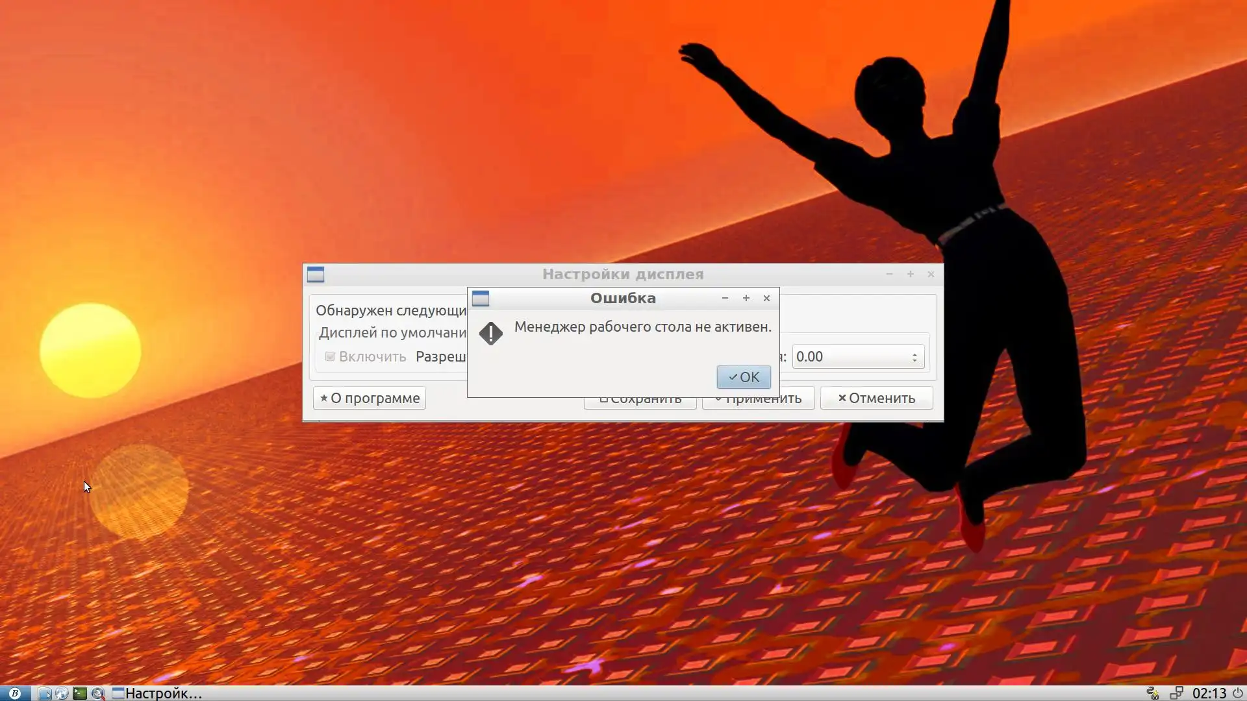Click the error dialog window-menu icon
This screenshot has height=701, width=1247.
click(481, 299)
